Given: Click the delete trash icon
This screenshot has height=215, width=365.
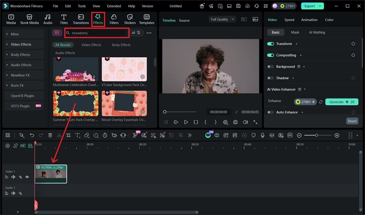Looking at the screenshot, I should (x=50, y=135).
